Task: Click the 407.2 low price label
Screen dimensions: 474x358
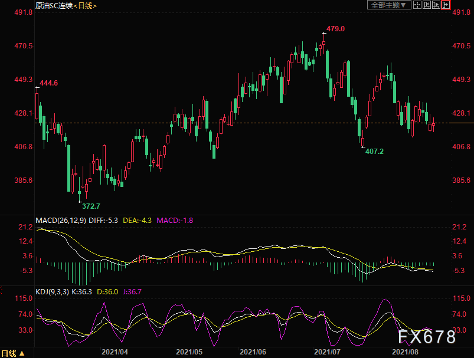Action: [374, 152]
